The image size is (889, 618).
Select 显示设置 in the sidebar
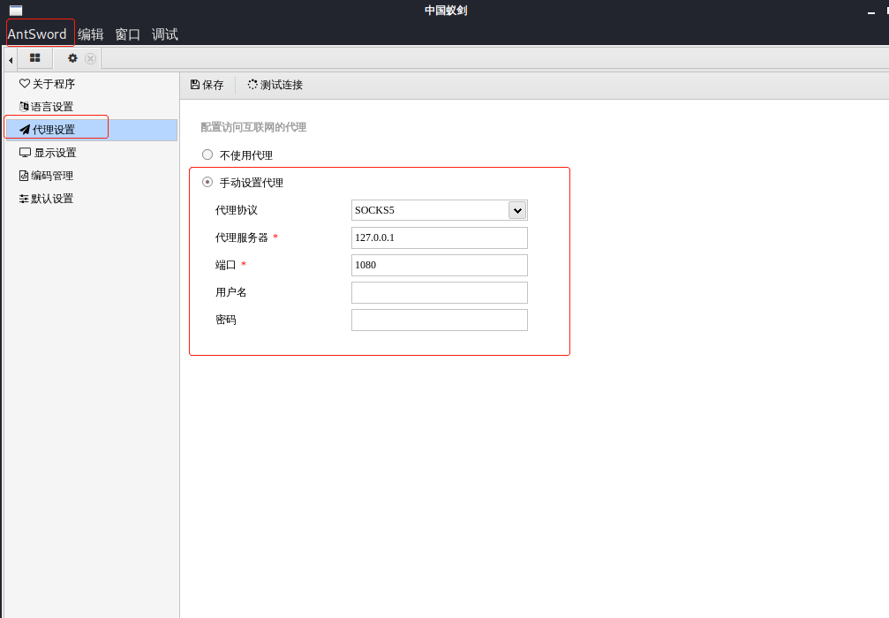pos(91,153)
